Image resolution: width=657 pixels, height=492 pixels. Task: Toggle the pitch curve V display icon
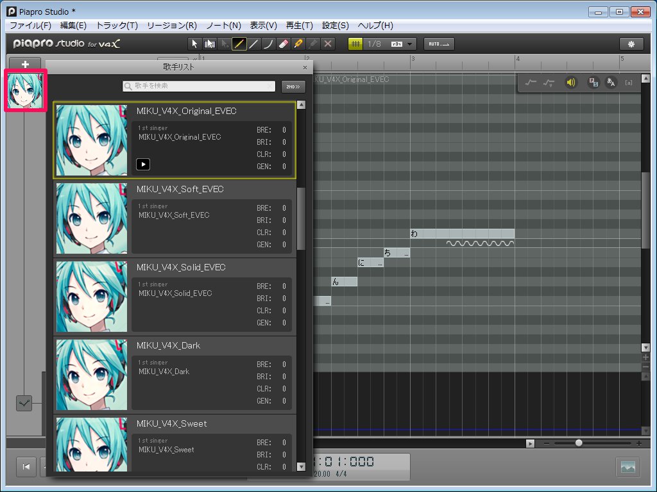click(549, 83)
